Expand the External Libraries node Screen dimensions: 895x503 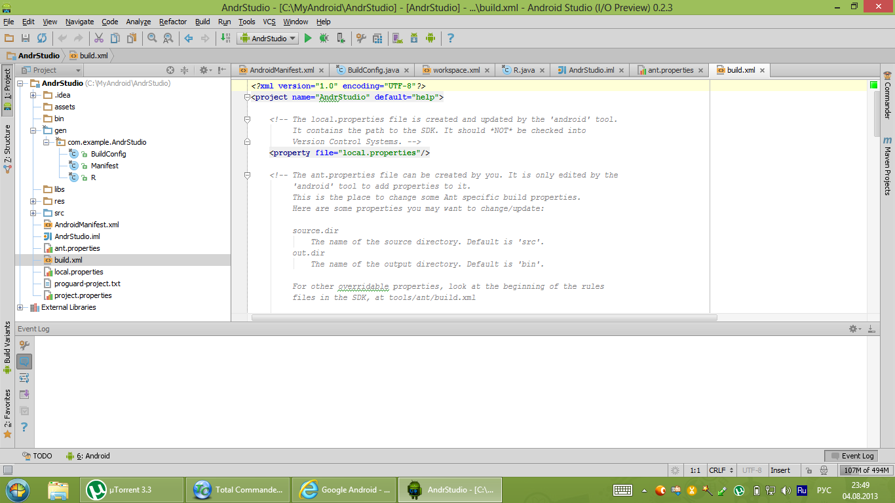pyautogui.click(x=20, y=307)
